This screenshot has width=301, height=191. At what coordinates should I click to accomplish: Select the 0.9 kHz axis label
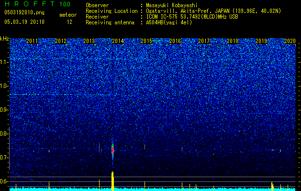tap(4, 110)
